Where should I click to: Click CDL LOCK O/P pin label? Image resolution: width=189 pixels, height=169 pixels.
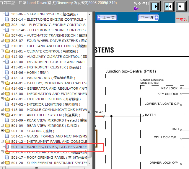[165, 137]
